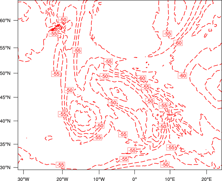Select the 20°W longitude axis label
The image size is (222, 181).
[x=62, y=179]
